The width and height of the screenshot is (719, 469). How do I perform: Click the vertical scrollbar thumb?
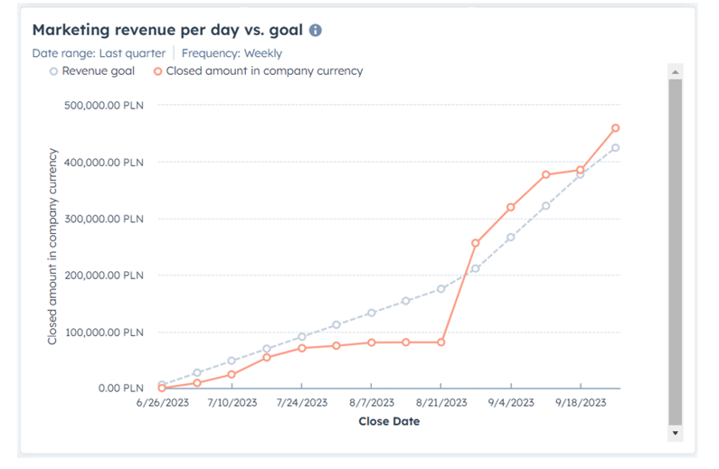(x=675, y=252)
